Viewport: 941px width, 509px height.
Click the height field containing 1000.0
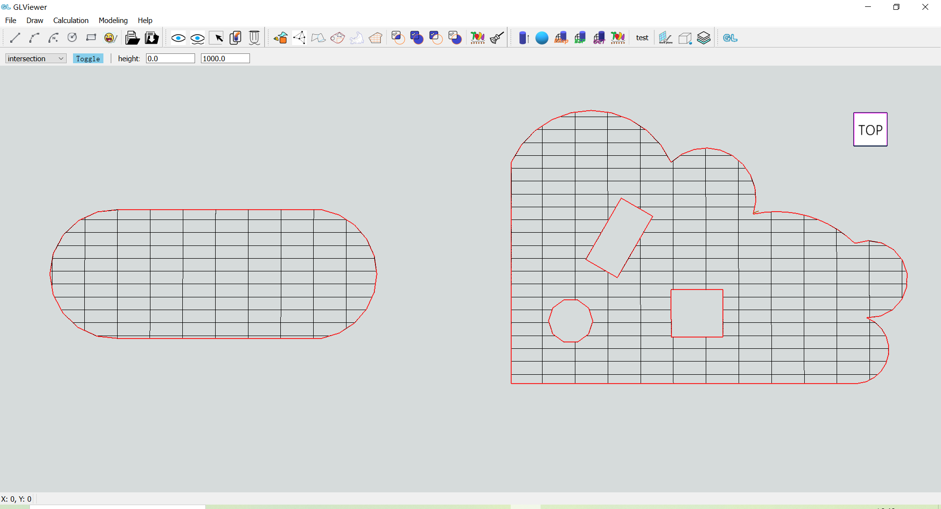click(225, 58)
